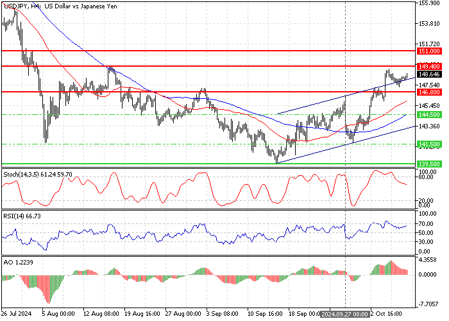Click the RSI 70.00 level label
Image resolution: width=449 pixels, height=321 pixels.
426,223
